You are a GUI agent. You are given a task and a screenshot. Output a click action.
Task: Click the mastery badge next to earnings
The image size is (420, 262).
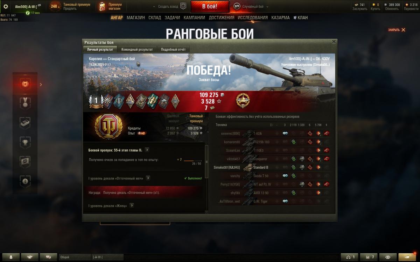click(242, 101)
